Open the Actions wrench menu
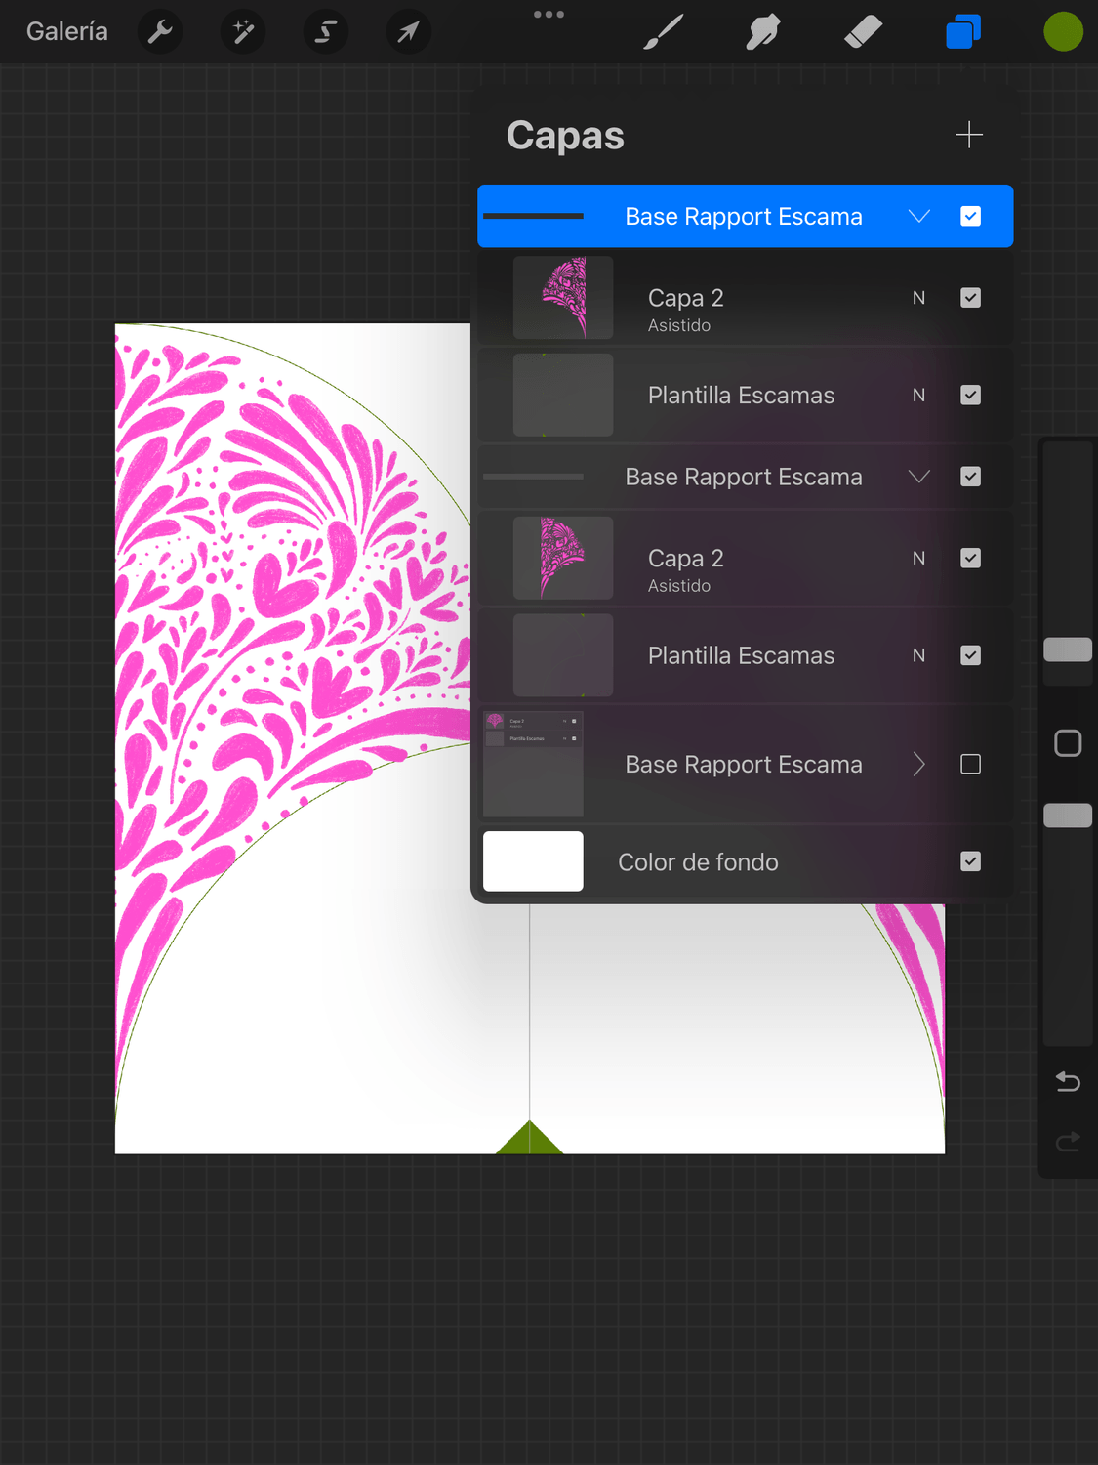Viewport: 1098px width, 1465px height. click(160, 32)
